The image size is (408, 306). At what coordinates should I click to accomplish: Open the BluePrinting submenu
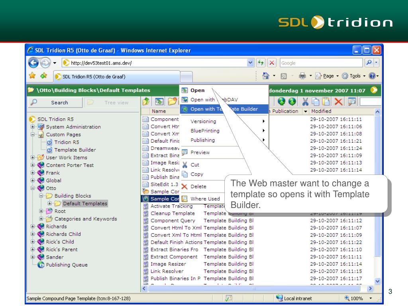224,131
